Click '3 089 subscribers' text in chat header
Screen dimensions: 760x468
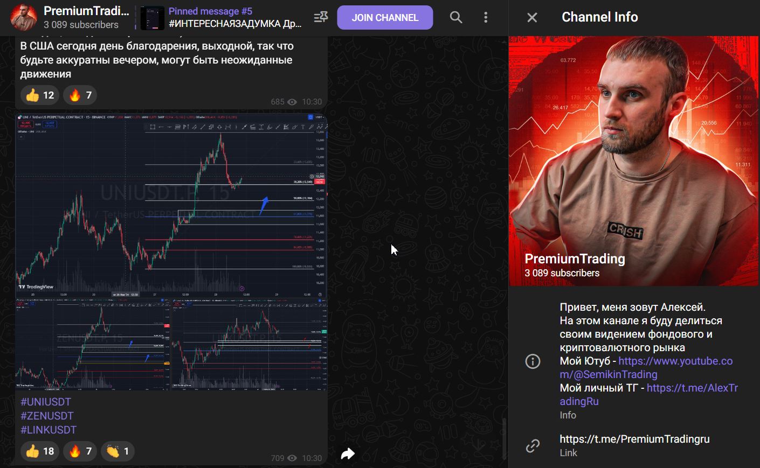[x=81, y=25]
